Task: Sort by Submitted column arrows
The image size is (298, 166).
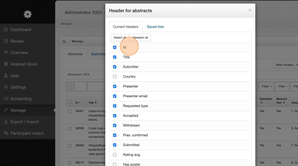Action: point(262,103)
